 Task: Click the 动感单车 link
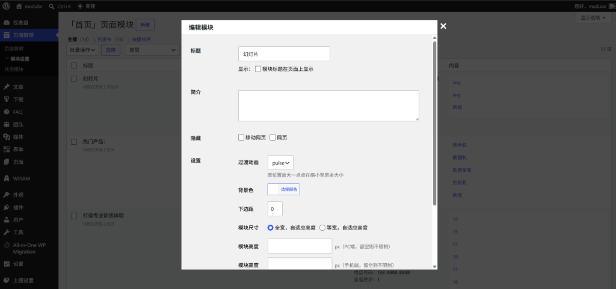point(462,170)
